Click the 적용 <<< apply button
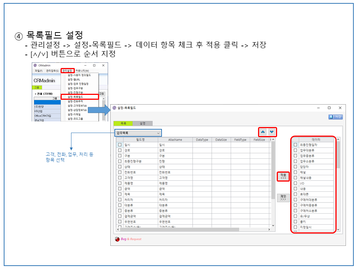 [283, 176]
